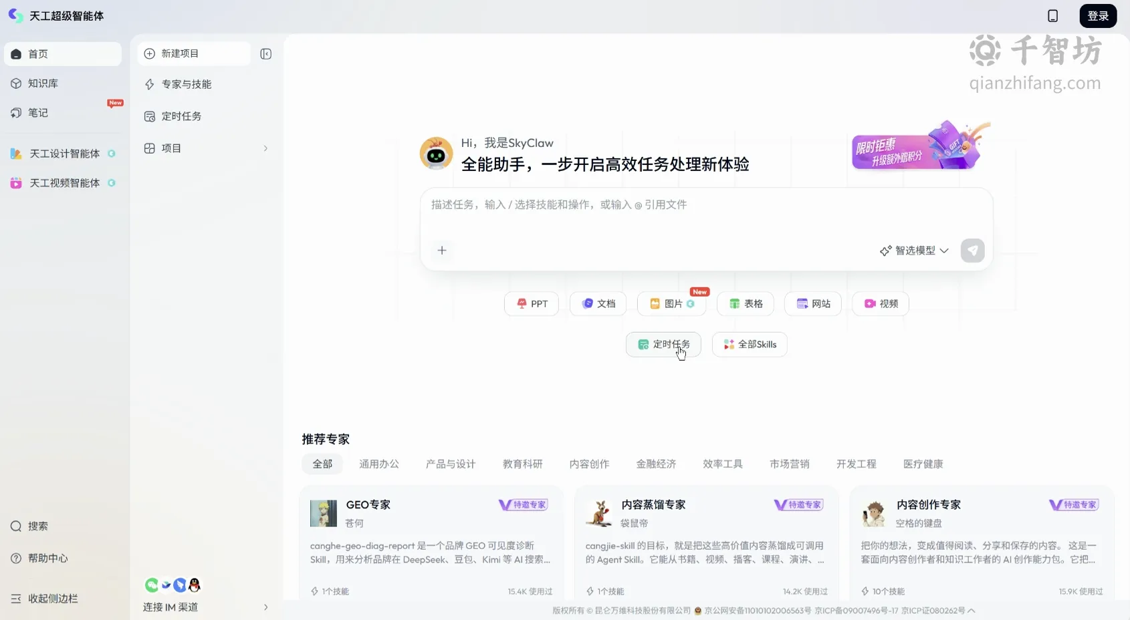Click the send arrow button
The height and width of the screenshot is (620, 1130).
[x=972, y=251]
